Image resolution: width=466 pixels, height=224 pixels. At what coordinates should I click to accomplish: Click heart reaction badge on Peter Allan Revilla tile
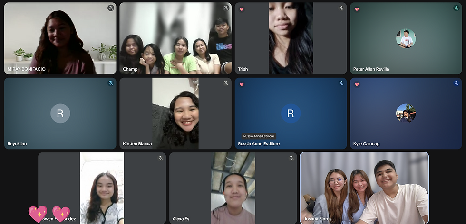[357, 9]
